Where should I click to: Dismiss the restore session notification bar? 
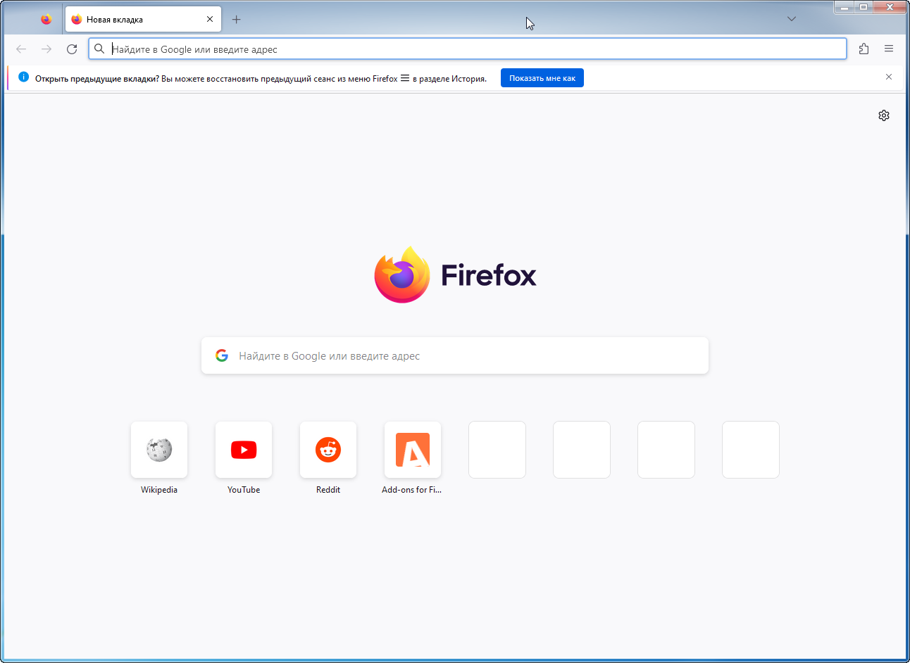(889, 77)
